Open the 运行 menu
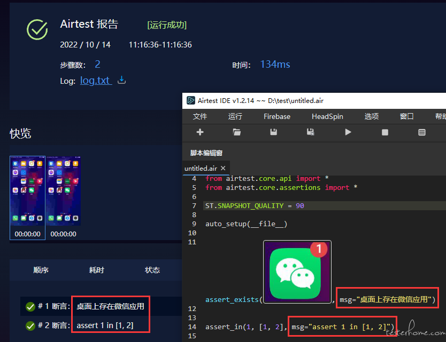This screenshot has height=342, width=446. (235, 116)
